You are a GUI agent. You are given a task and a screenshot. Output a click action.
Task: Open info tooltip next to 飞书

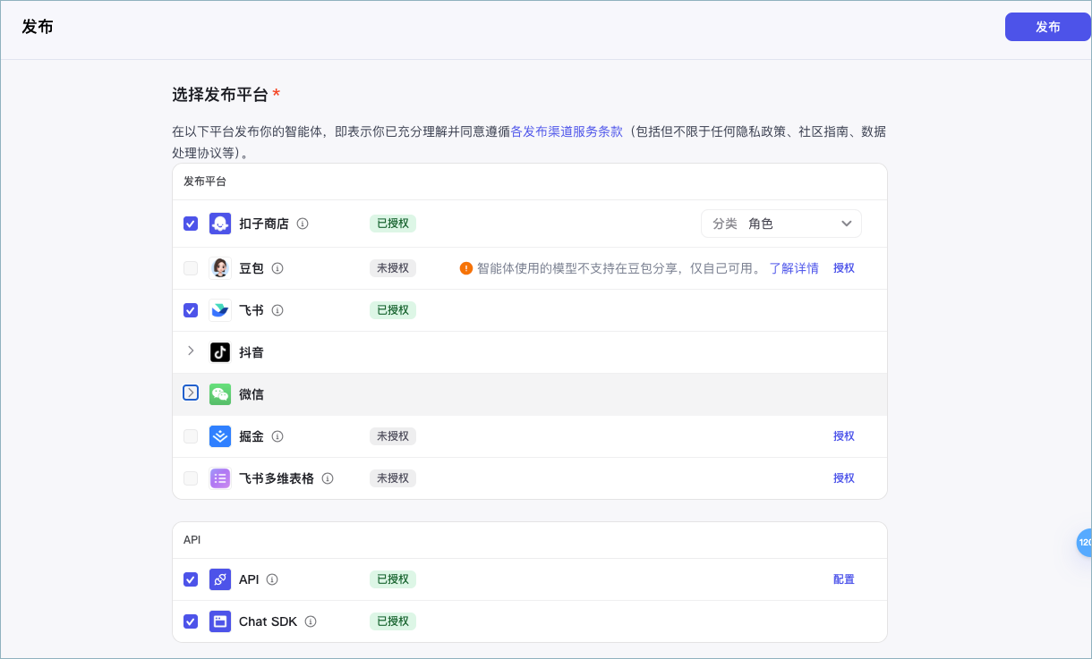(277, 310)
